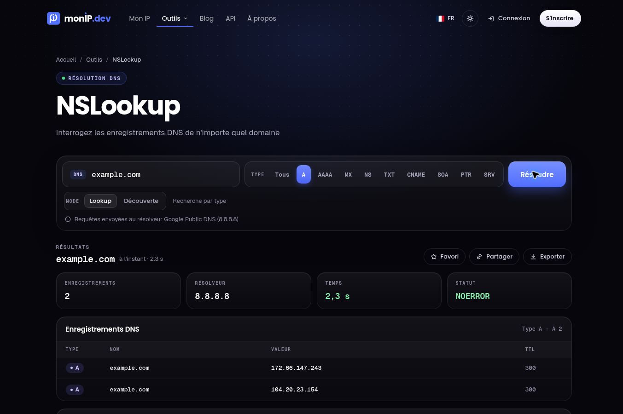The height and width of the screenshot is (414, 623).
Task: Click the DNS badge in domain field
Action: coord(78,174)
